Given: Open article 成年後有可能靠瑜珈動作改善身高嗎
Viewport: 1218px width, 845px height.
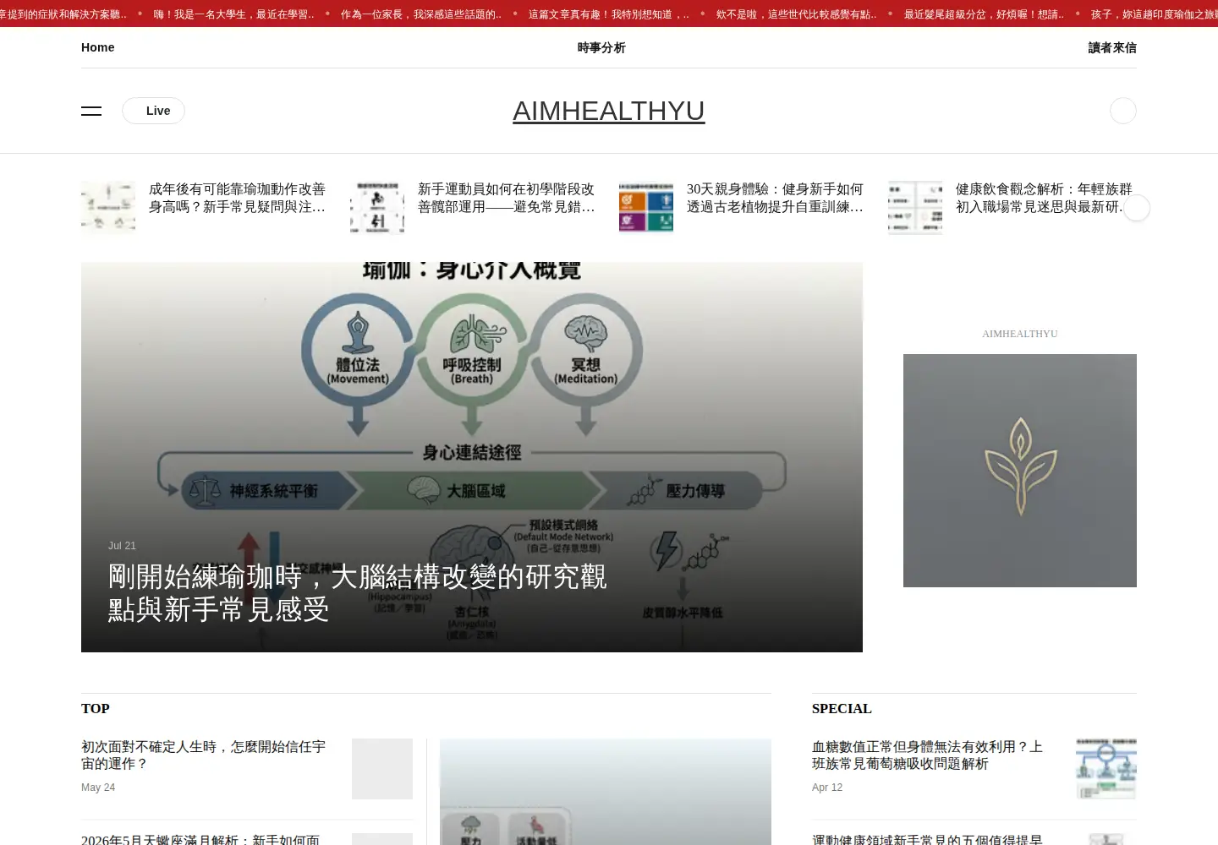Looking at the screenshot, I should click(238, 198).
